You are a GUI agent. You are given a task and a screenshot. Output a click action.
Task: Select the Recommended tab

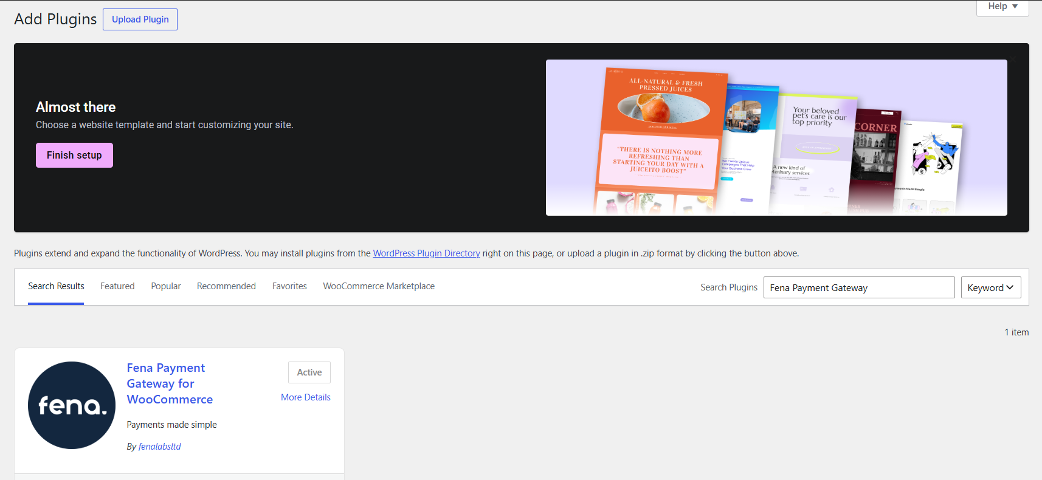tap(226, 286)
